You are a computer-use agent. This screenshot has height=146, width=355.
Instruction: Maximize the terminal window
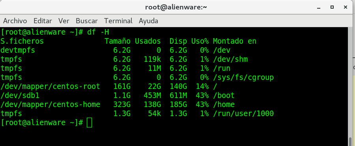(x=332, y=7)
